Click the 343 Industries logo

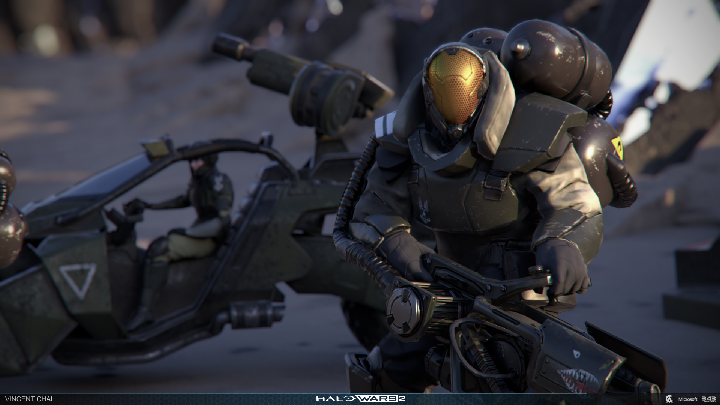(x=708, y=399)
